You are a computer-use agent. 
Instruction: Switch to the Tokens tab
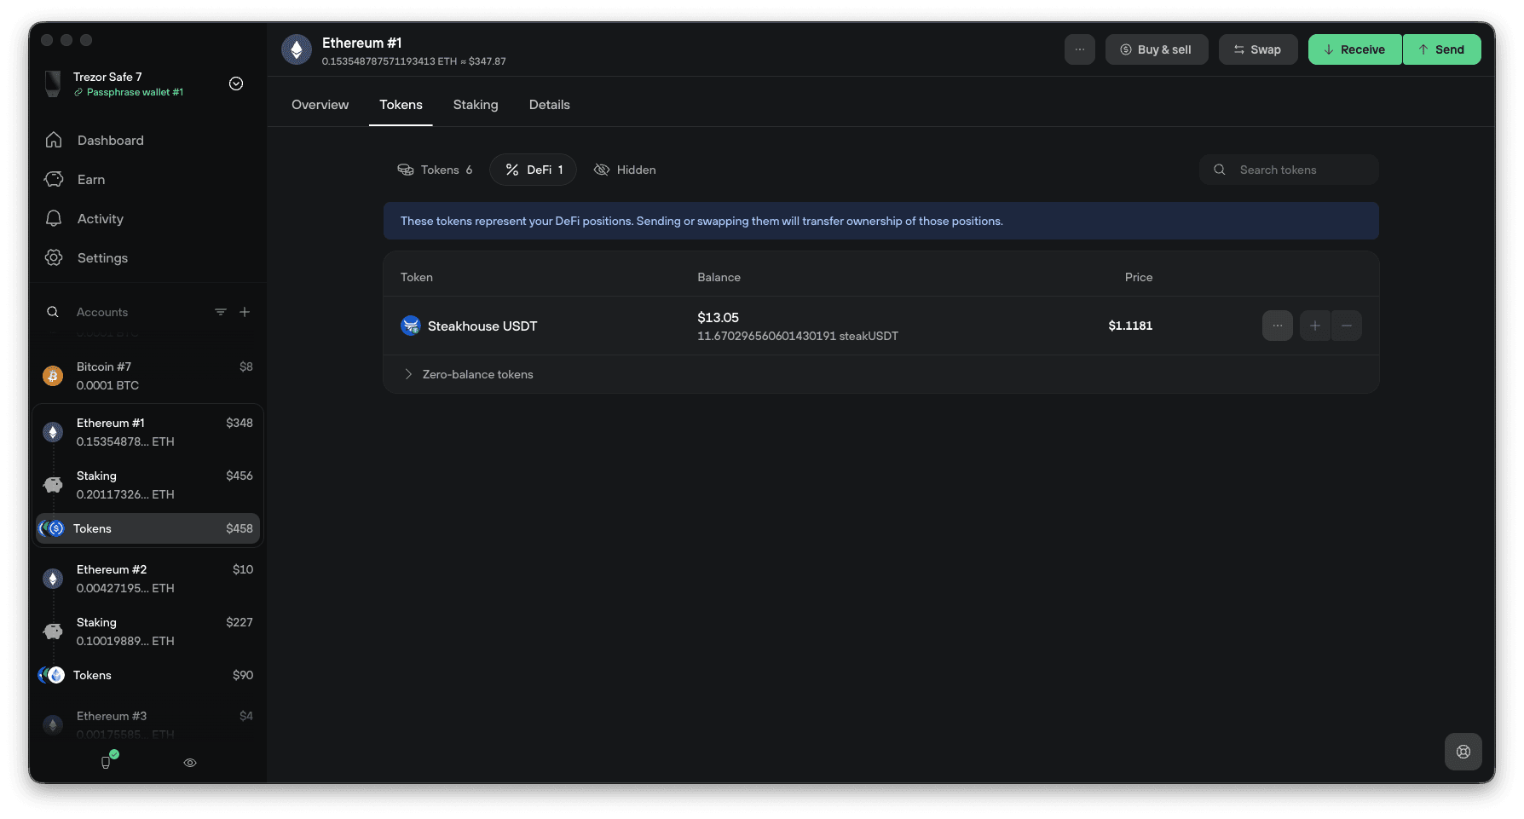[x=401, y=105]
